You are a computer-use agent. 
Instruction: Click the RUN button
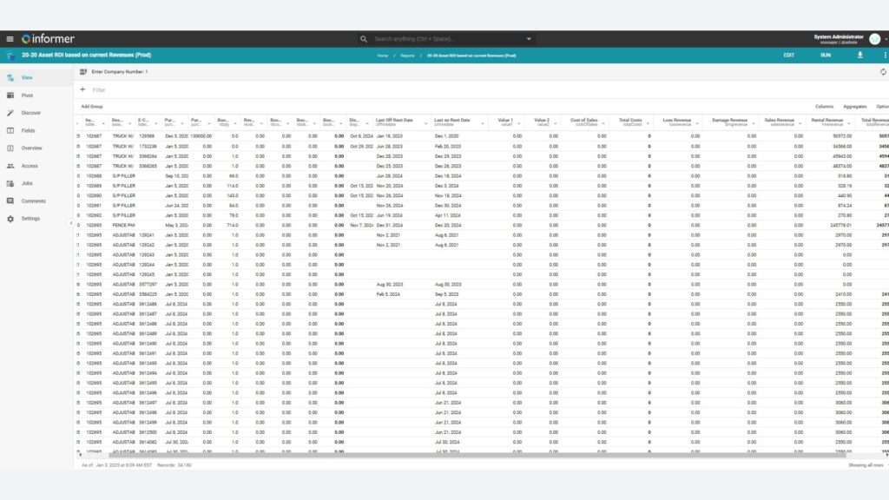point(826,55)
